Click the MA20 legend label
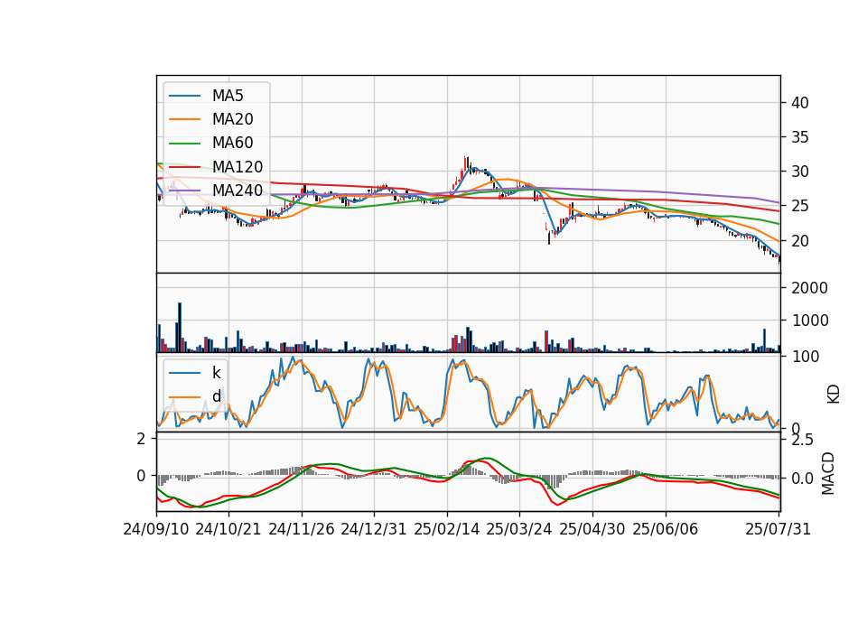 click(x=232, y=119)
